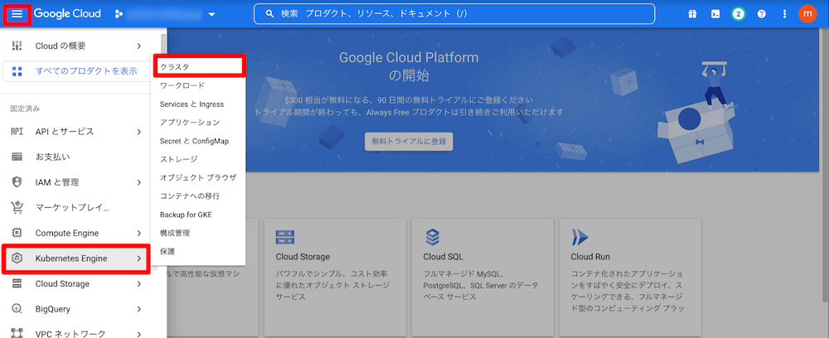Click すべてのプロダクトを表示 link
829x338 pixels.
pyautogui.click(x=86, y=71)
